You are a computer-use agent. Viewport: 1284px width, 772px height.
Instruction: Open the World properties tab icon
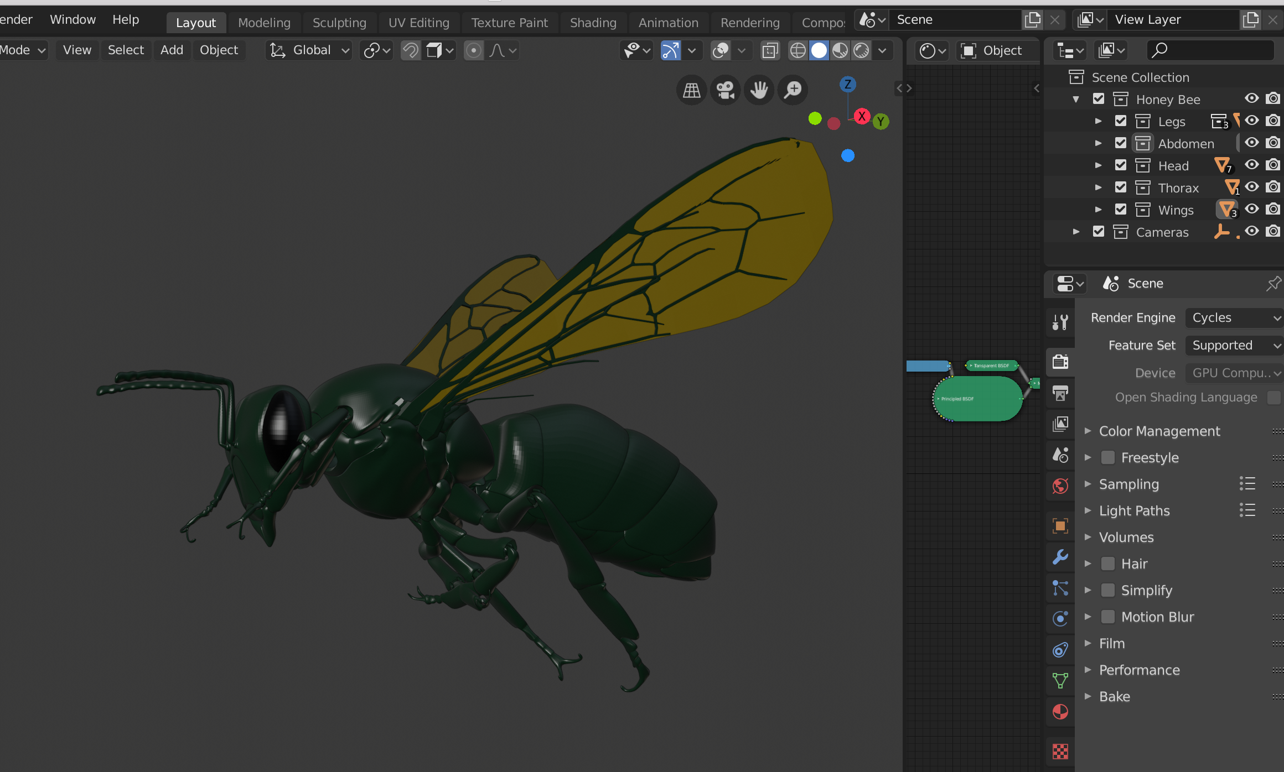point(1060,487)
